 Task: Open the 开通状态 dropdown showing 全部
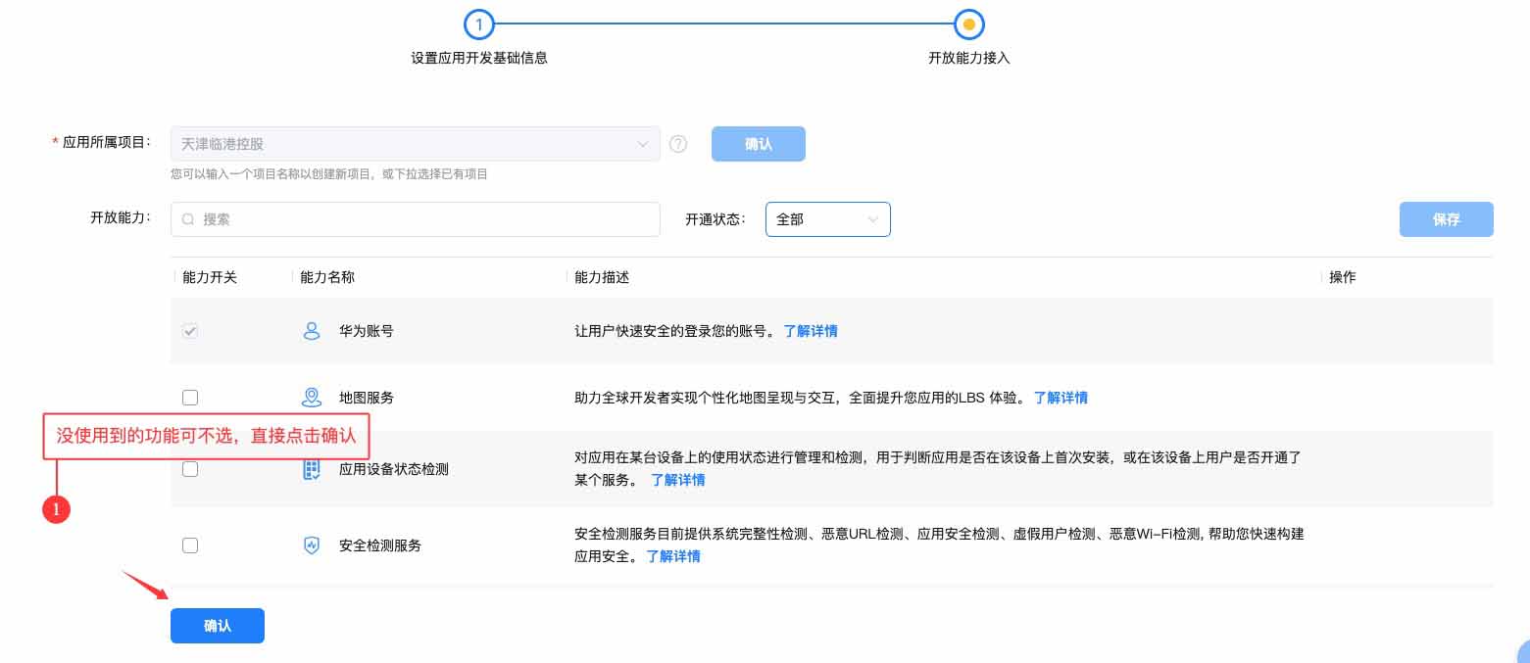[x=827, y=219]
